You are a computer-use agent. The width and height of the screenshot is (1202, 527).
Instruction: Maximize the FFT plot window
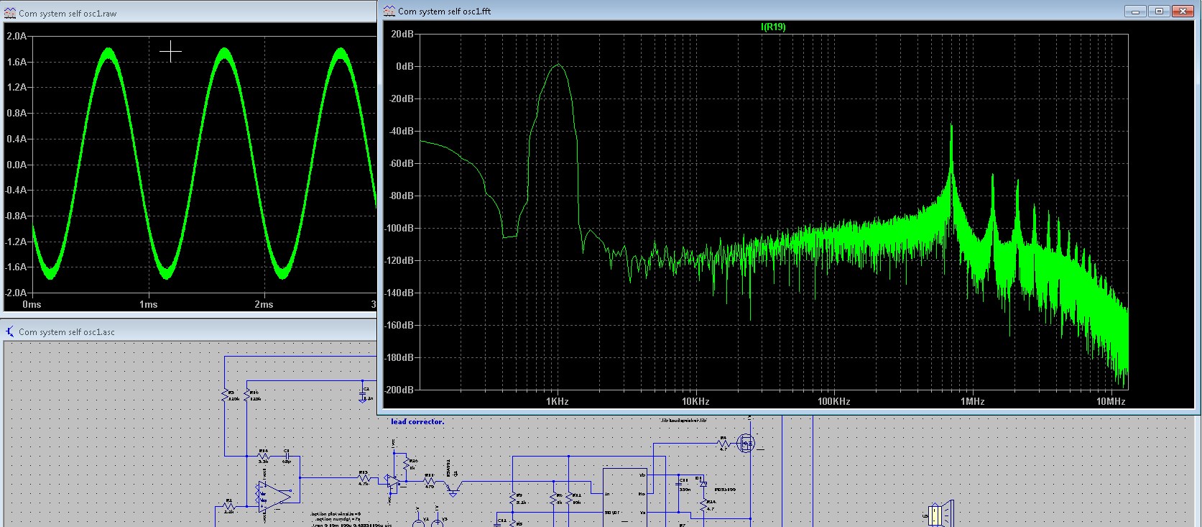(x=1158, y=11)
